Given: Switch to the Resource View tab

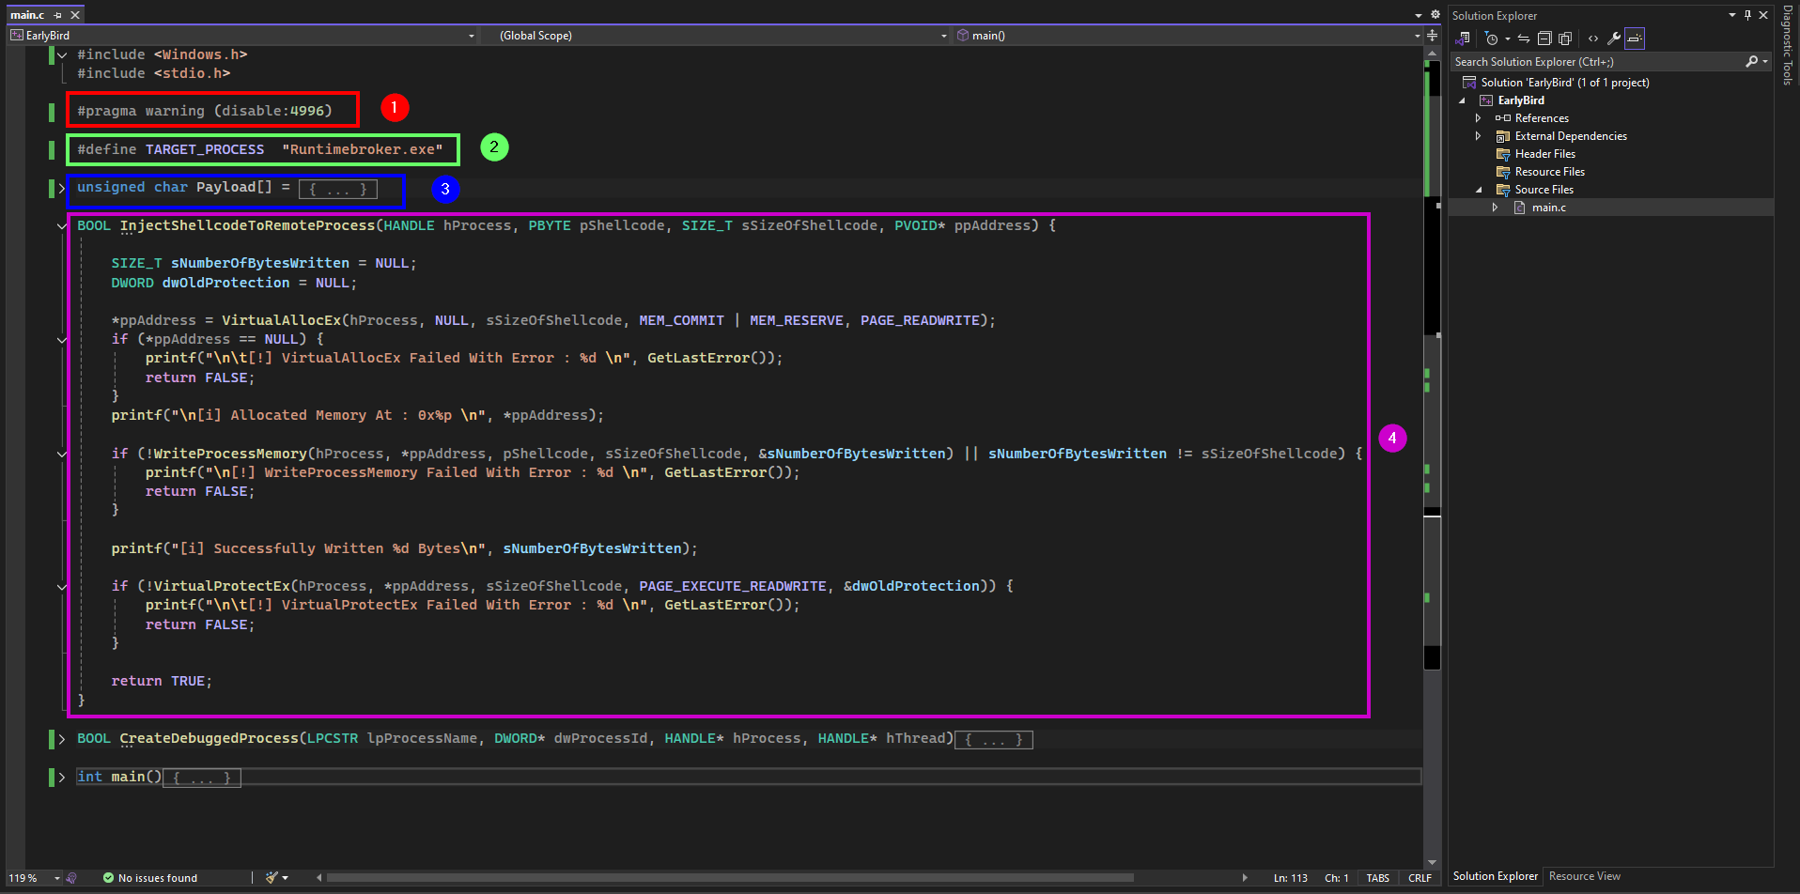Looking at the screenshot, I should pyautogui.click(x=1584, y=876).
